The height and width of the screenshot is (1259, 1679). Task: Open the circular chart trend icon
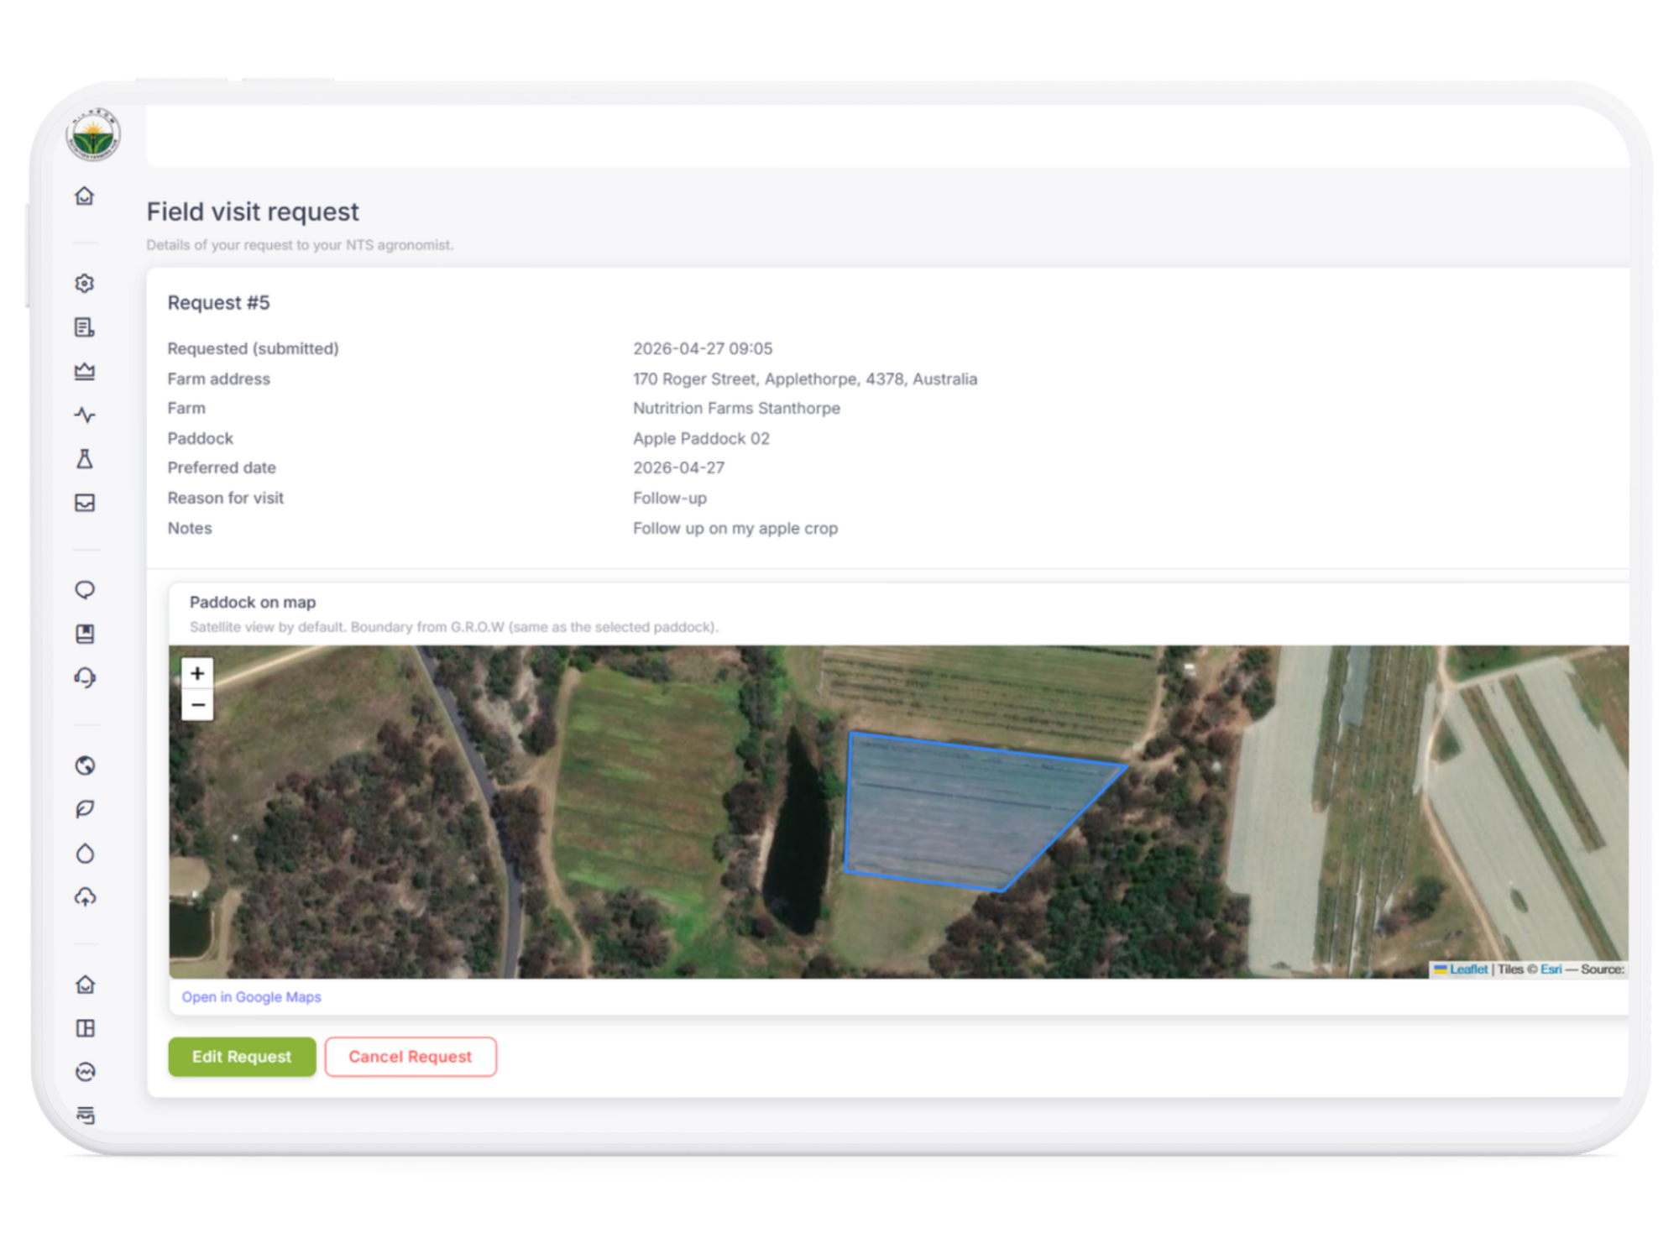point(85,1072)
